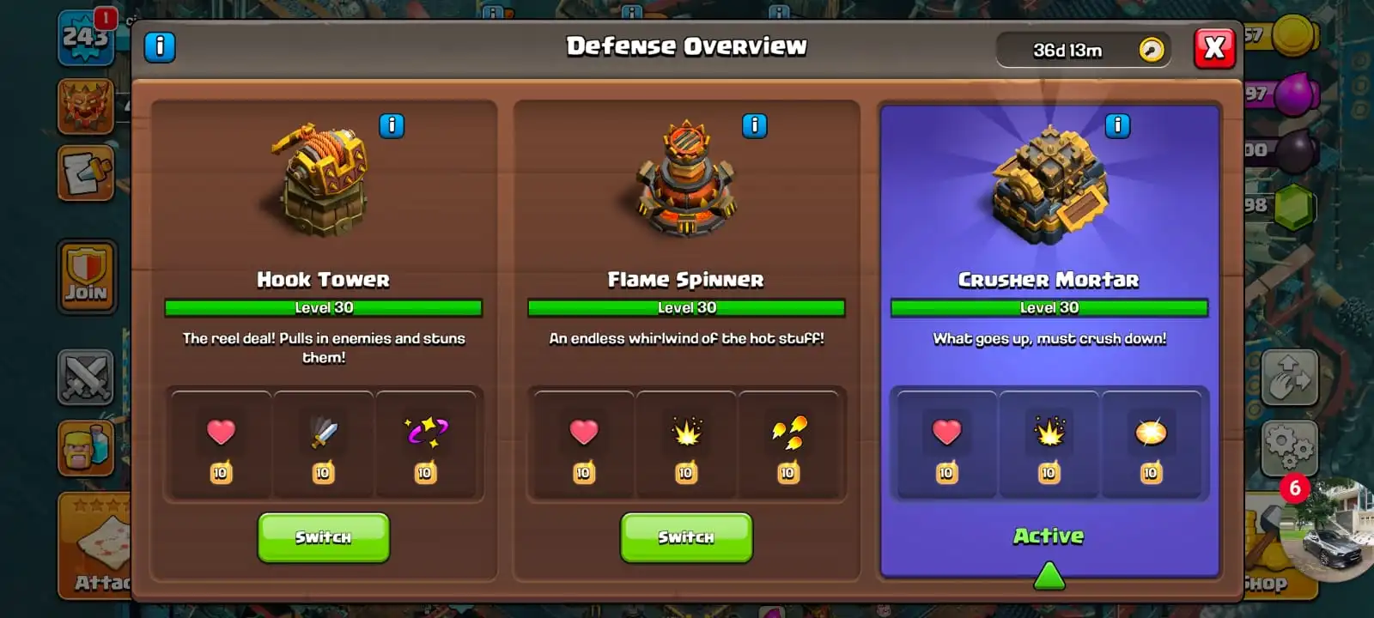Select Hook Tower sword damage stat
This screenshot has width=1374, height=618.
[323, 445]
